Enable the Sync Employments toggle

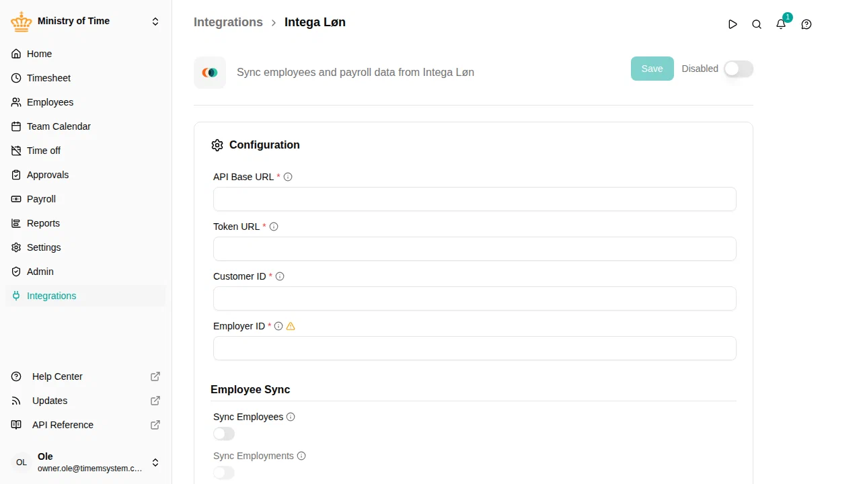(224, 473)
